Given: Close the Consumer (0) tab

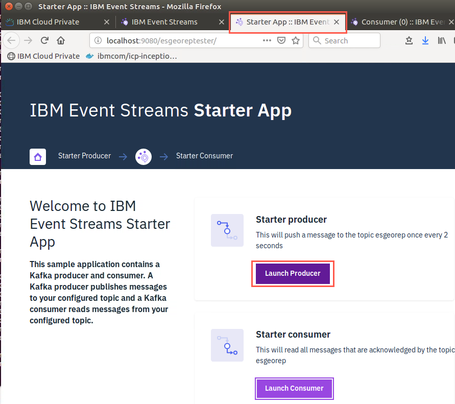Looking at the screenshot, I should click(x=451, y=22).
